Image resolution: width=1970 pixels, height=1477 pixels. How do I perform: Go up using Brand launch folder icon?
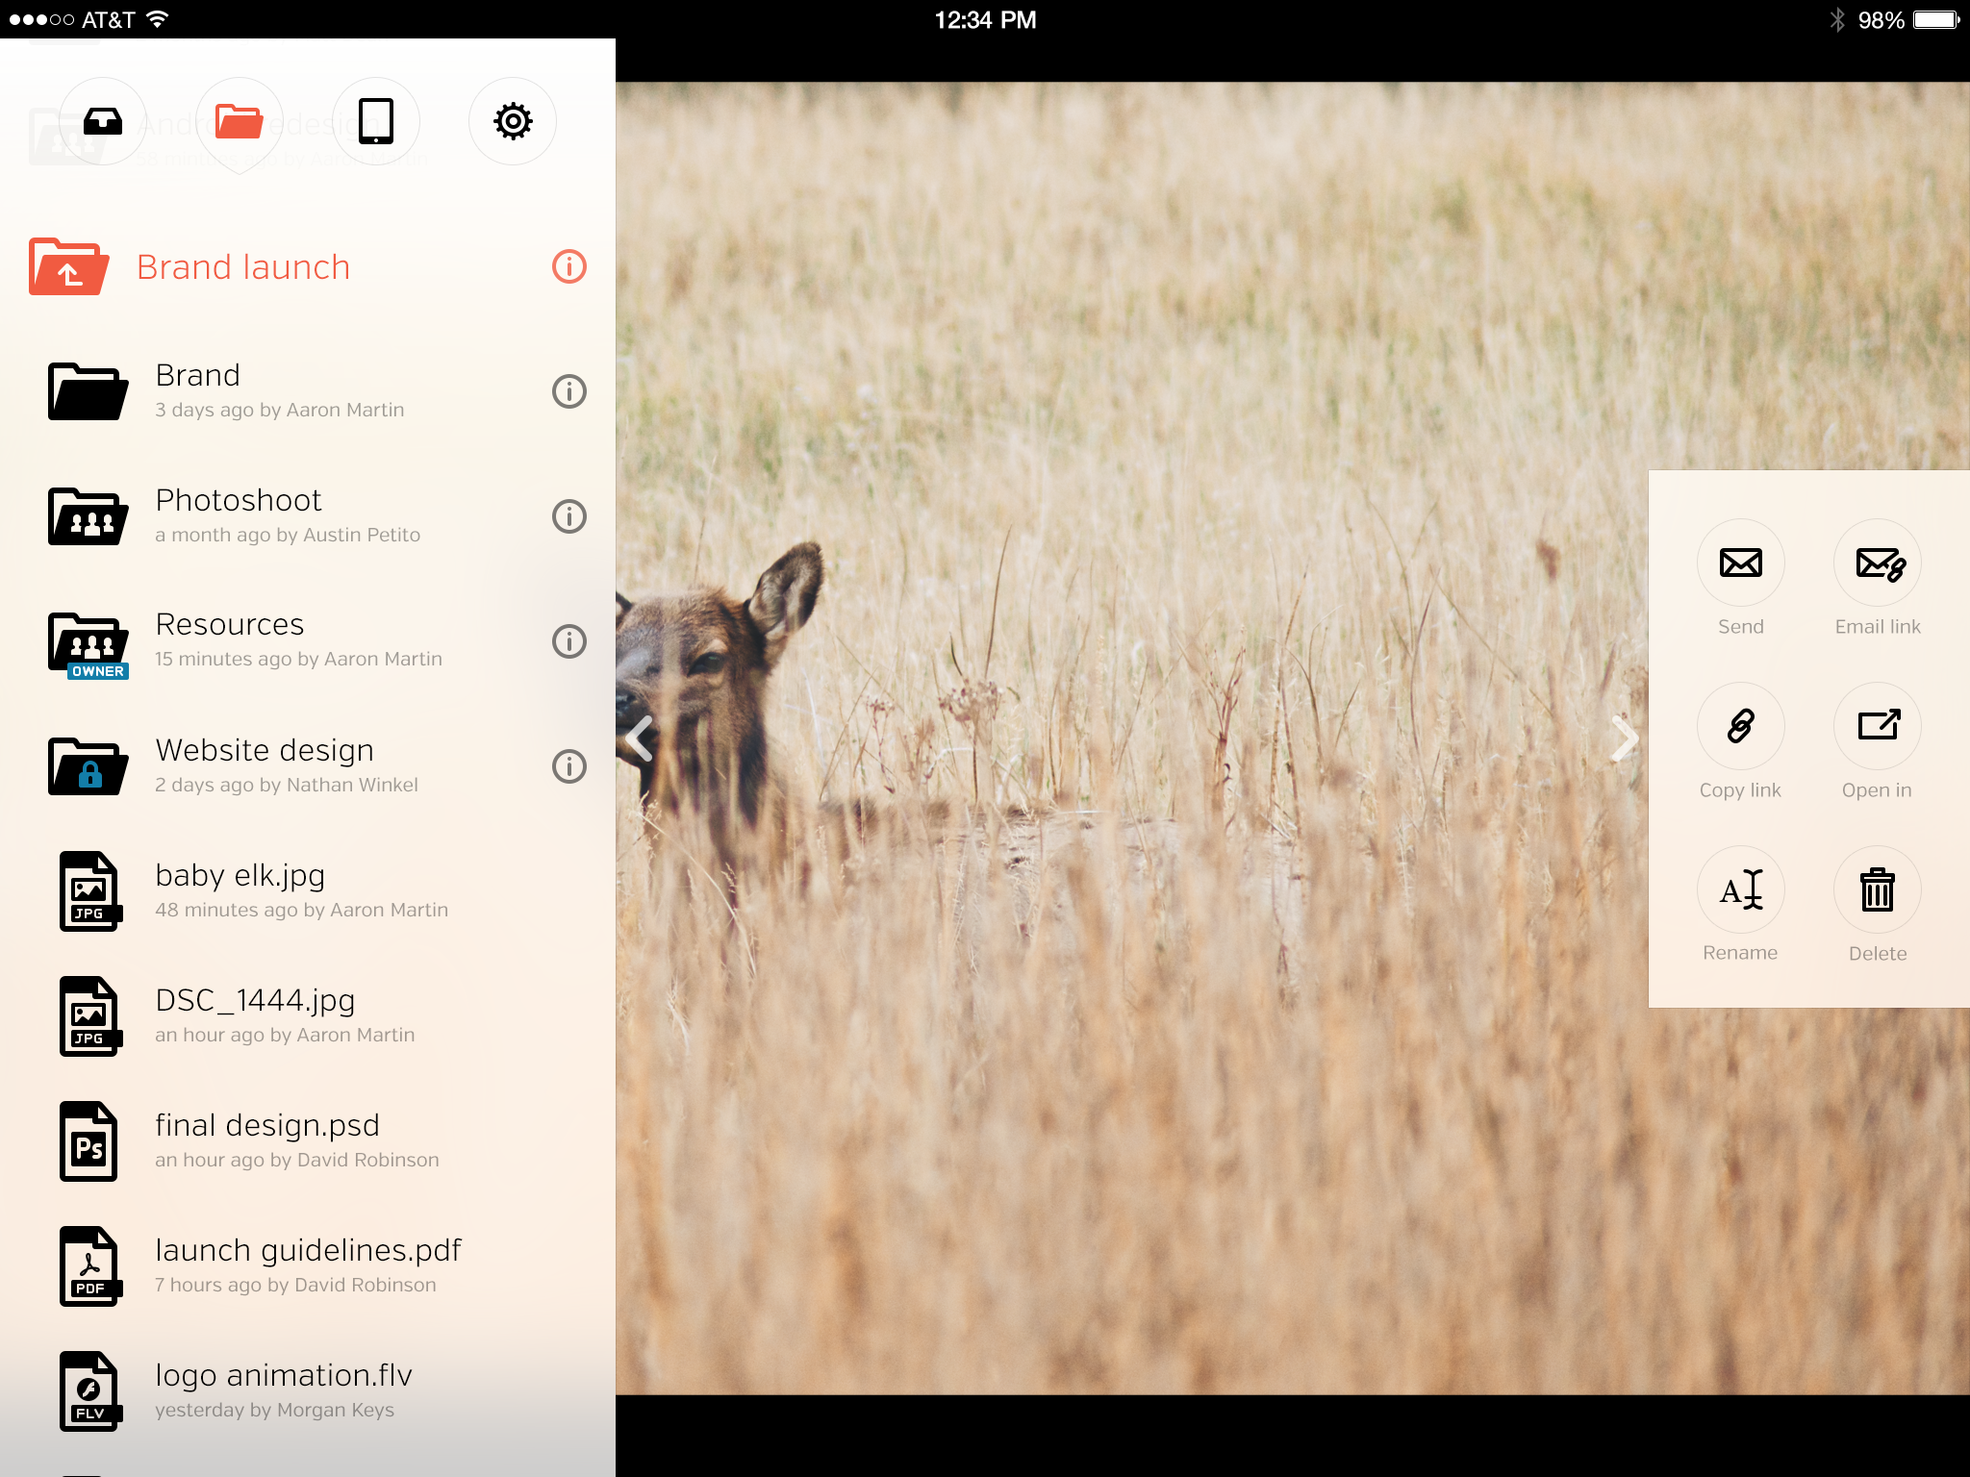tap(68, 266)
